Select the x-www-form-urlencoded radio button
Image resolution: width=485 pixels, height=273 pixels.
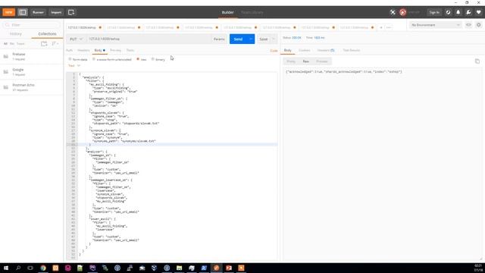point(93,59)
